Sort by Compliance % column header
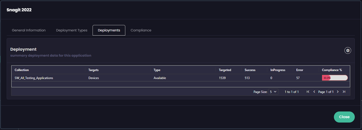This screenshot has width=362, height=130. pyautogui.click(x=332, y=70)
